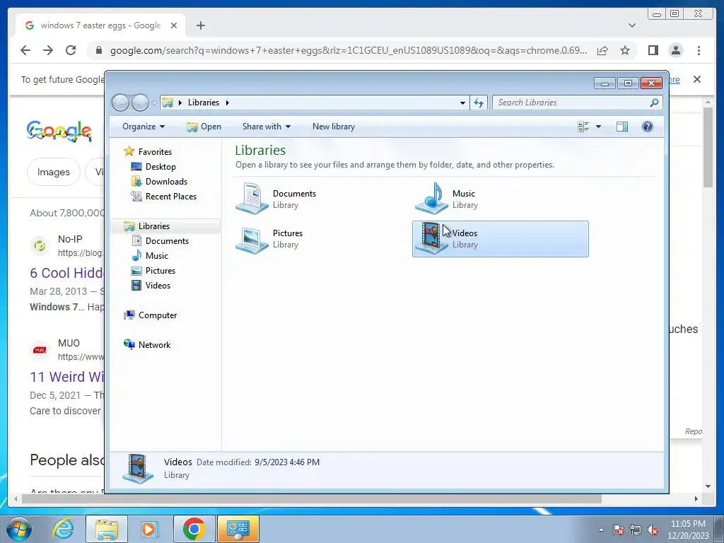Open the Organize dropdown menu

[x=143, y=127]
